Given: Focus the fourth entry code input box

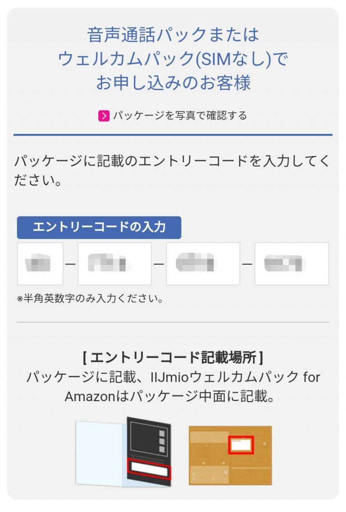Looking at the screenshot, I should (x=291, y=264).
